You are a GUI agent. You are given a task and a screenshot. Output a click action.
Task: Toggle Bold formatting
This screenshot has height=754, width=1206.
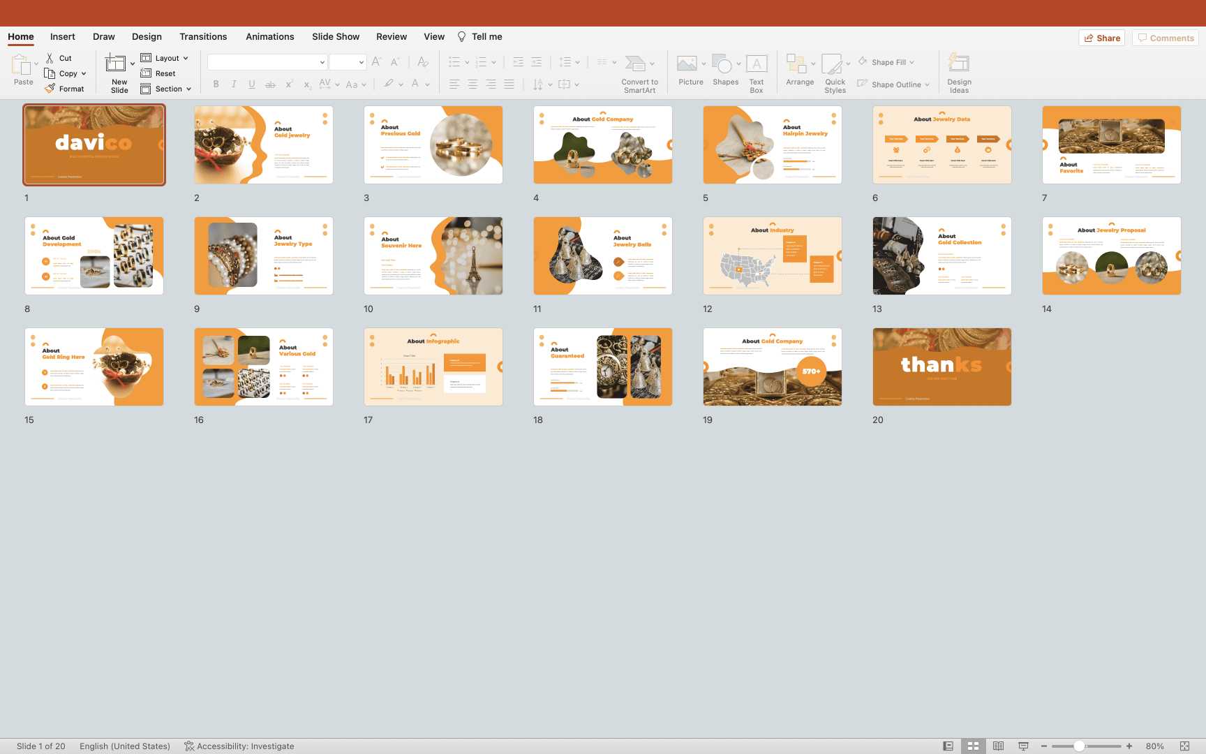coord(216,84)
